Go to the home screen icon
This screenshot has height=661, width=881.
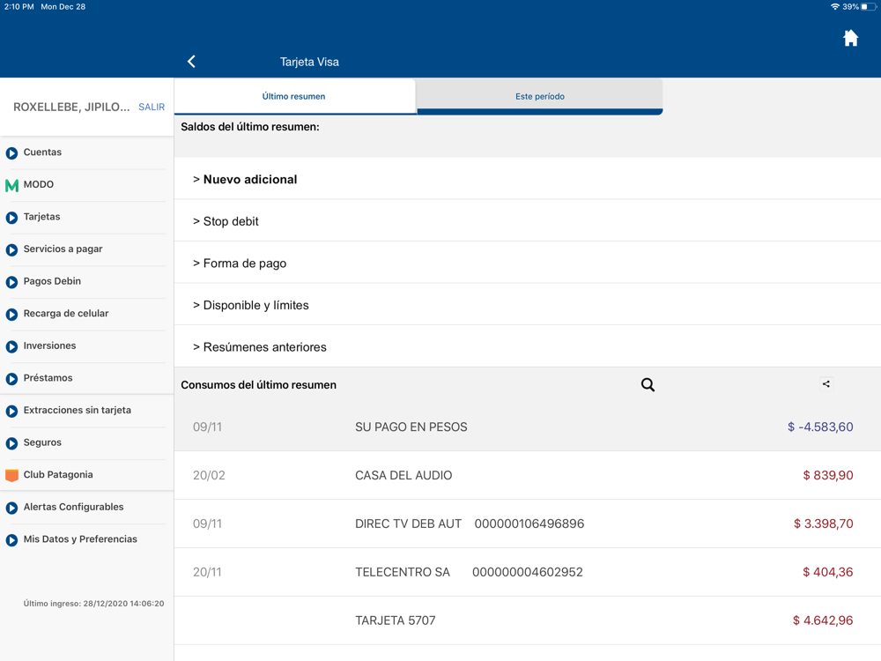tap(851, 38)
